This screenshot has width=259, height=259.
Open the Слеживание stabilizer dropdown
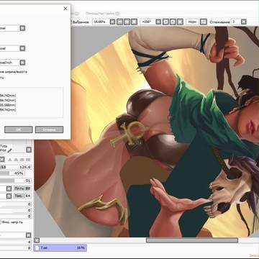244,22
